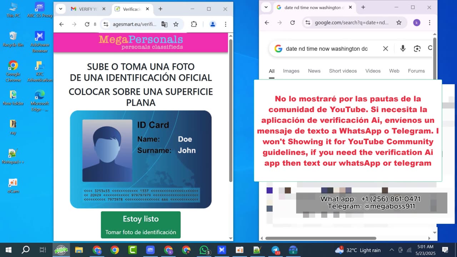Open extensions puzzle icon in left browser
Screen dimensions: 457x257
[194, 24]
